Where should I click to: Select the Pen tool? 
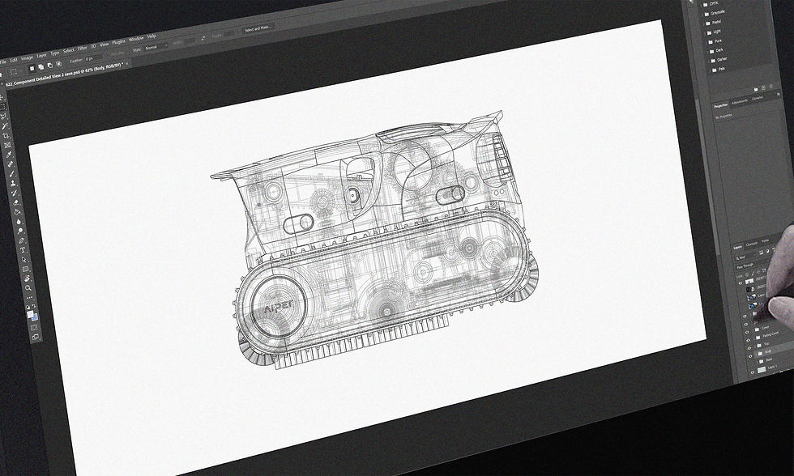21,240
